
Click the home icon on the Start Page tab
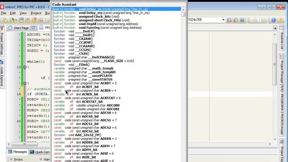(10, 28)
